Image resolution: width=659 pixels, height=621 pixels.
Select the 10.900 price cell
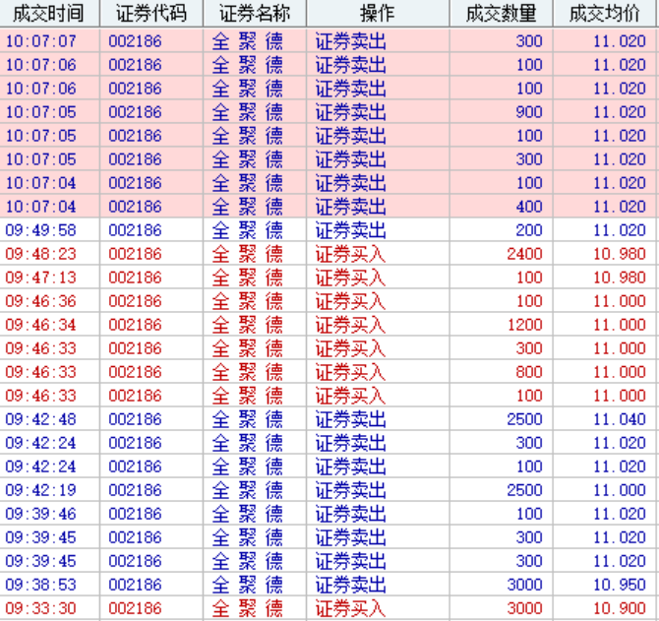(620, 608)
